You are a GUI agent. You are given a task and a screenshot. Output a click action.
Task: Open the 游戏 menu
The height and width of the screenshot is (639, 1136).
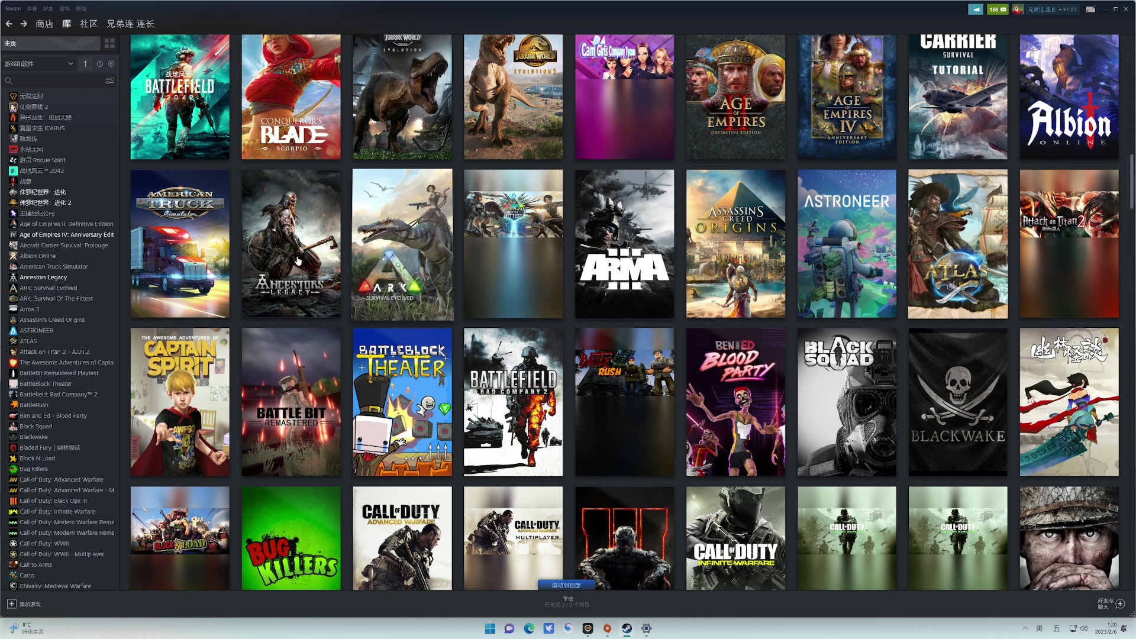pos(64,9)
